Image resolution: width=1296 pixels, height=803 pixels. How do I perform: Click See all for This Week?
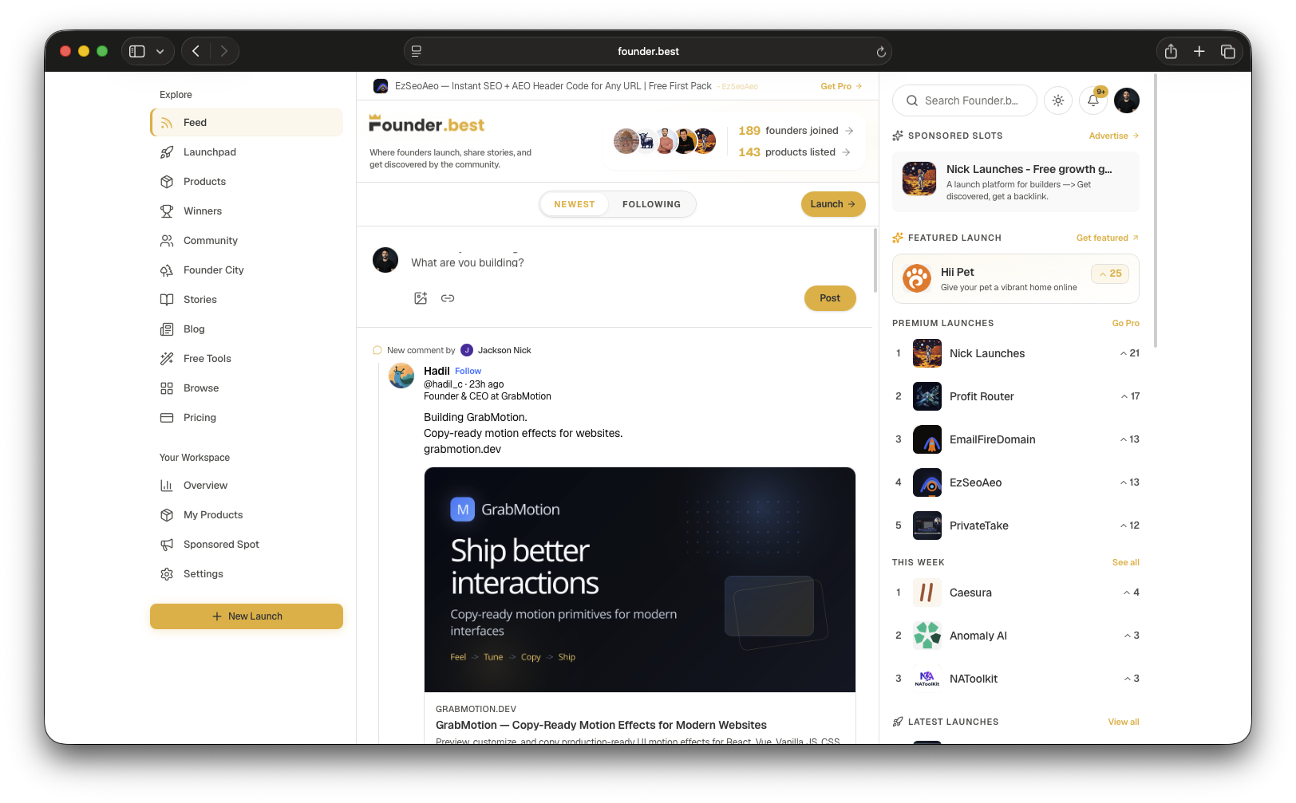click(1126, 562)
